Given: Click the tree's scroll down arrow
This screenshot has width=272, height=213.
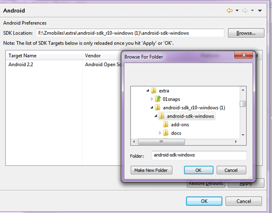Looking at the screenshot, I should (243, 135).
